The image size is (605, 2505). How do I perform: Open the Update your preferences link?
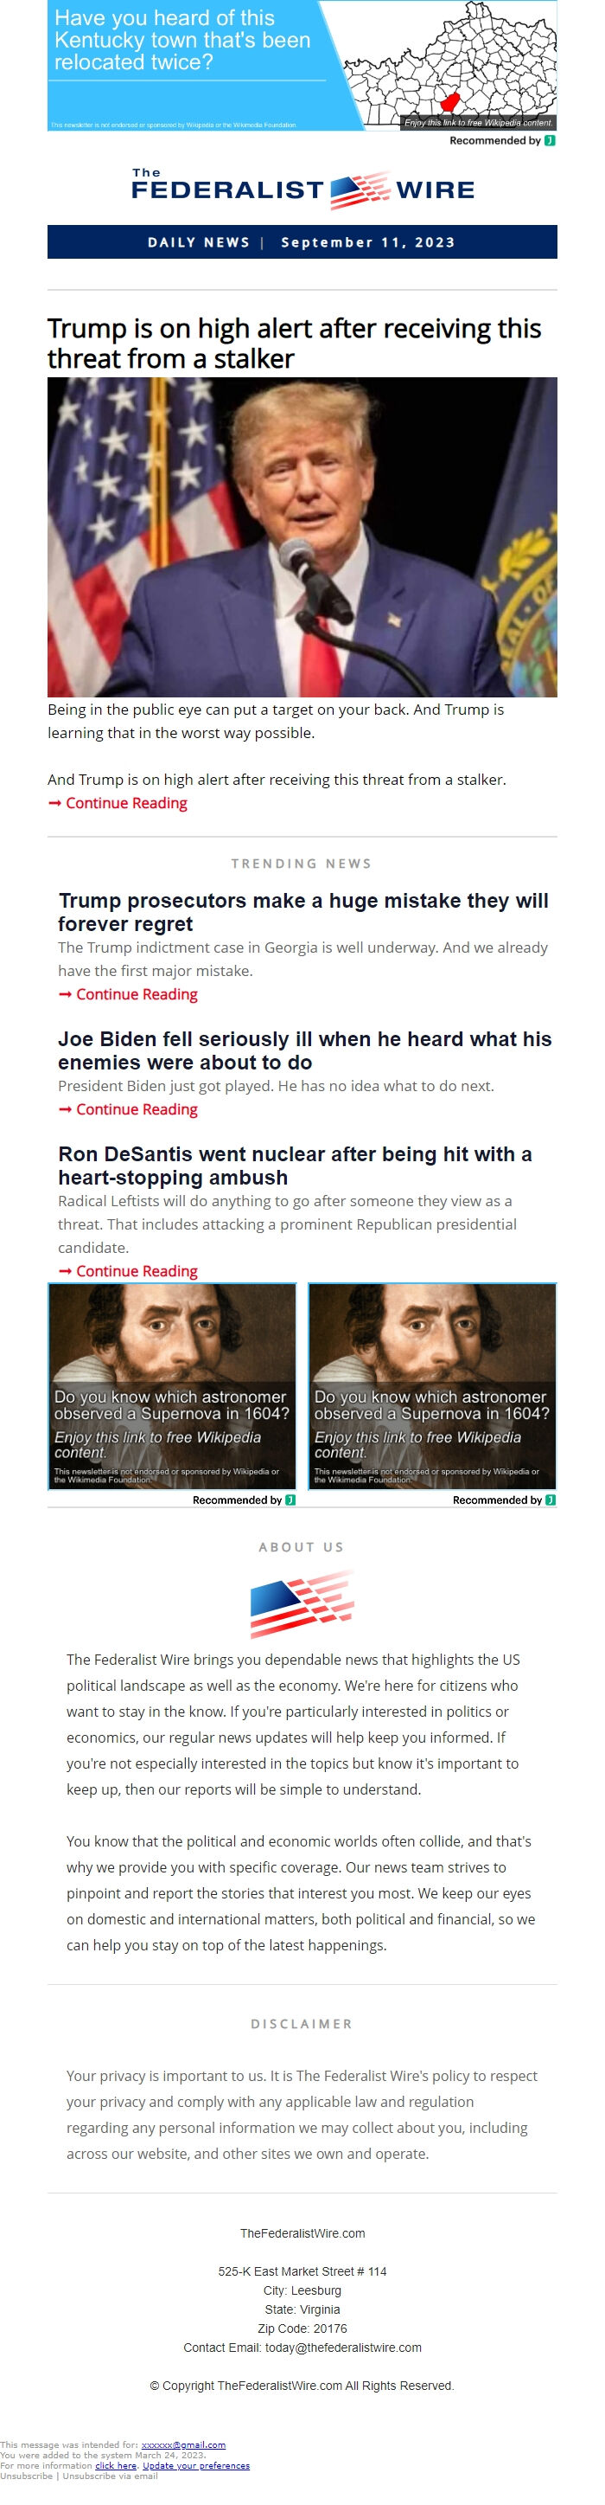196,2465
